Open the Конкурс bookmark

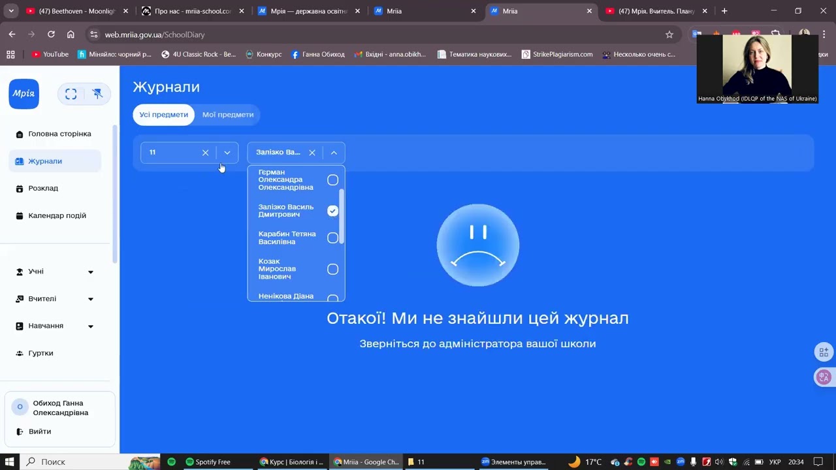[264, 54]
